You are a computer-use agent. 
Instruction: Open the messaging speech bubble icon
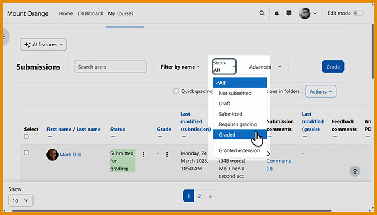click(x=289, y=13)
